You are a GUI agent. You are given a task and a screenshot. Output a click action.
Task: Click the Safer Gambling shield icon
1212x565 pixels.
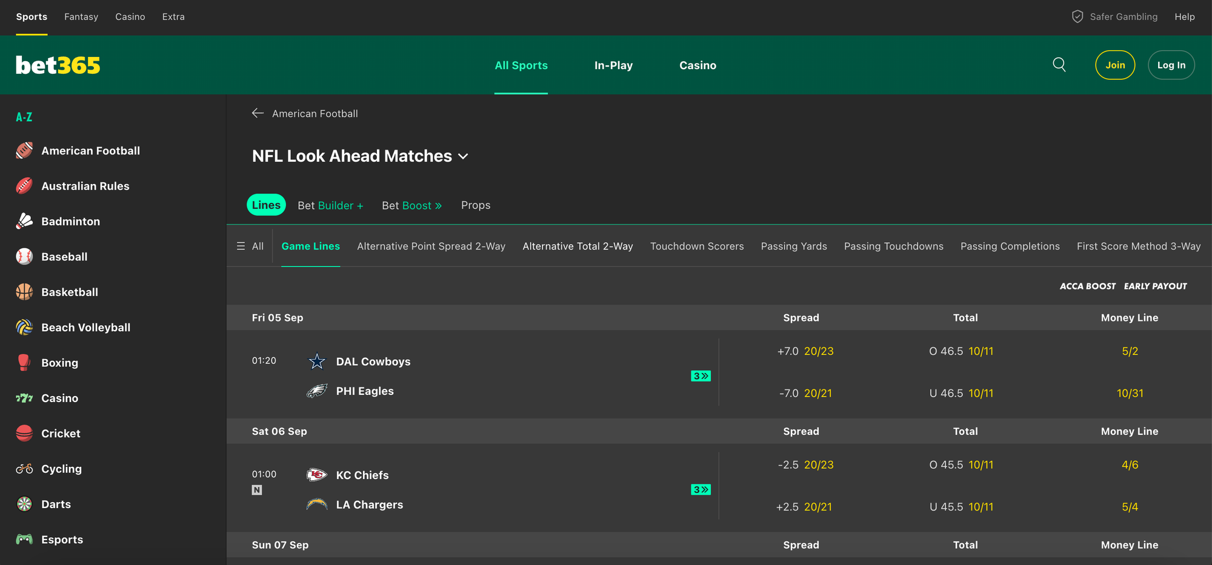point(1077,16)
